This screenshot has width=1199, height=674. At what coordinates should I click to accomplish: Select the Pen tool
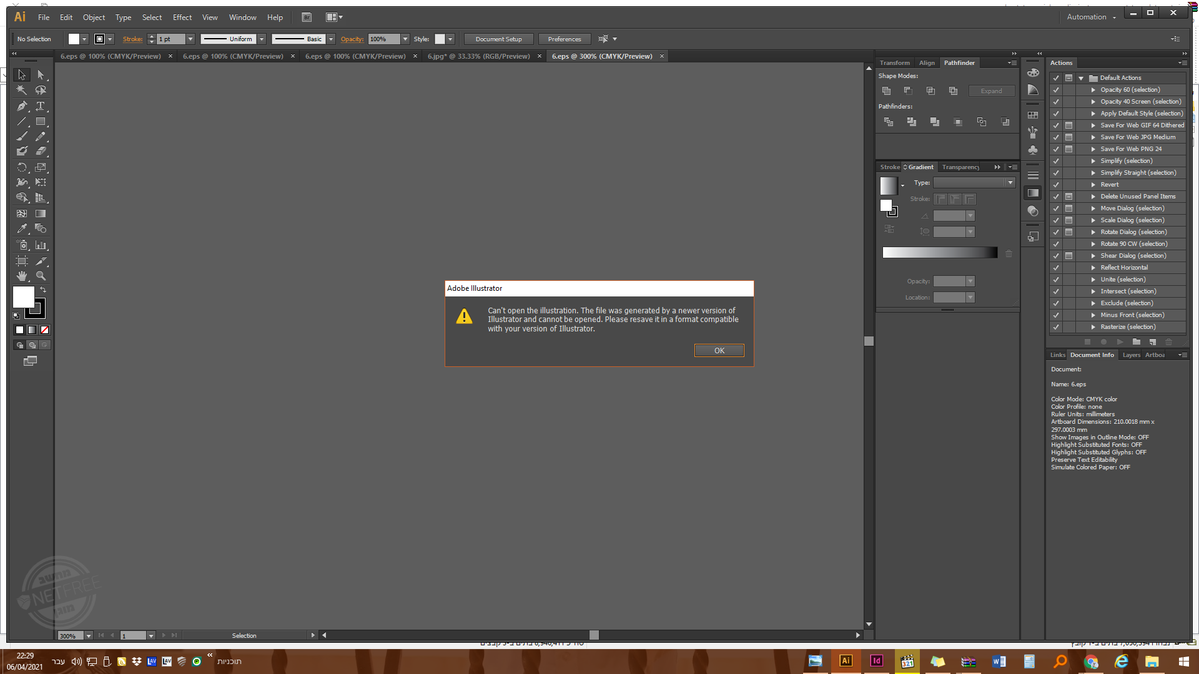[22, 106]
